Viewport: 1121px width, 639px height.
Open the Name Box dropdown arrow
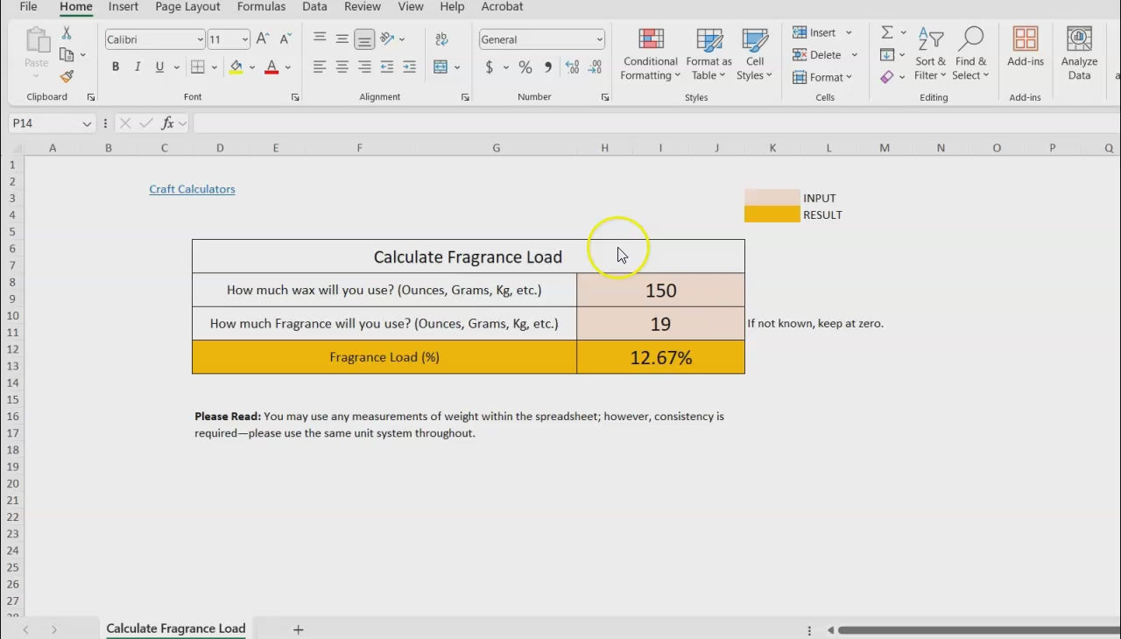click(x=87, y=123)
